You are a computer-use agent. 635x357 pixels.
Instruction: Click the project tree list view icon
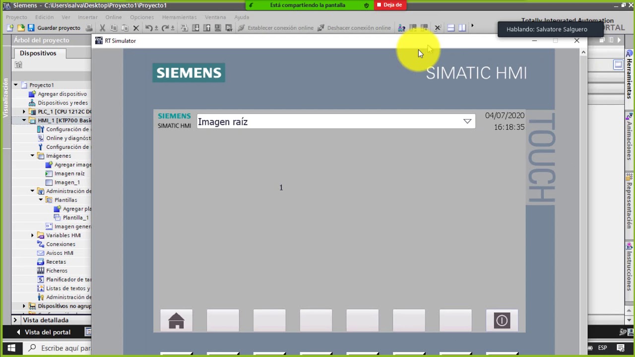[x=18, y=64]
